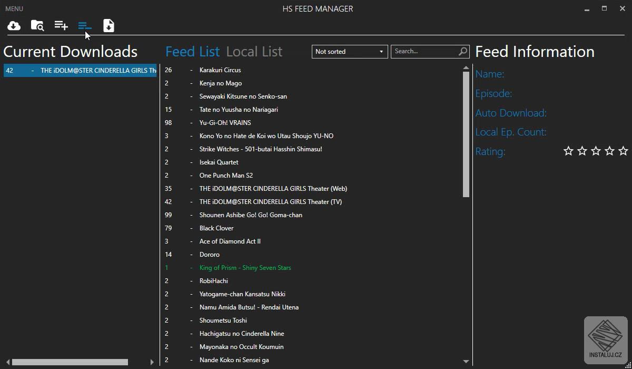Viewport: 632px width, 369px height.
Task: Select the Feed List tab
Action: point(192,52)
